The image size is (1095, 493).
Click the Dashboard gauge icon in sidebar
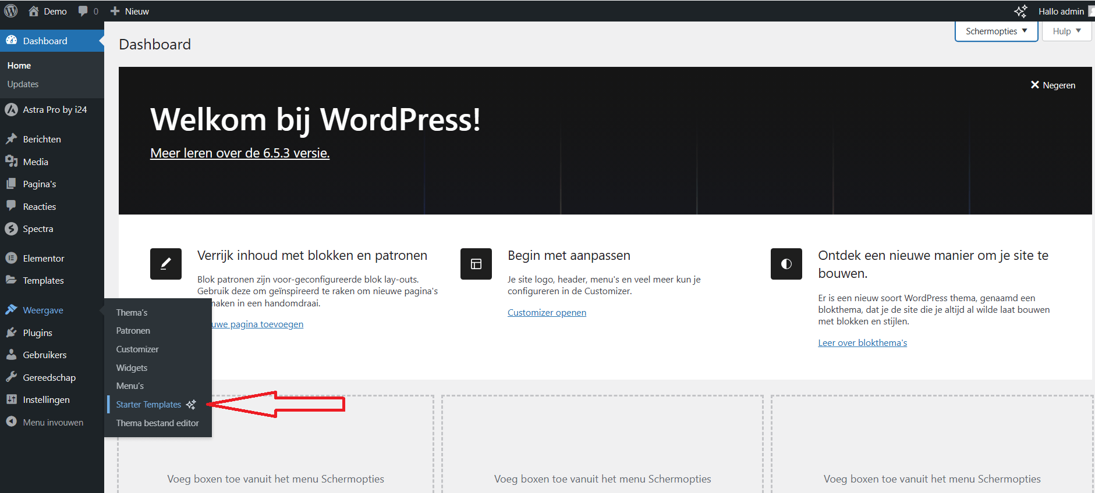click(x=11, y=40)
